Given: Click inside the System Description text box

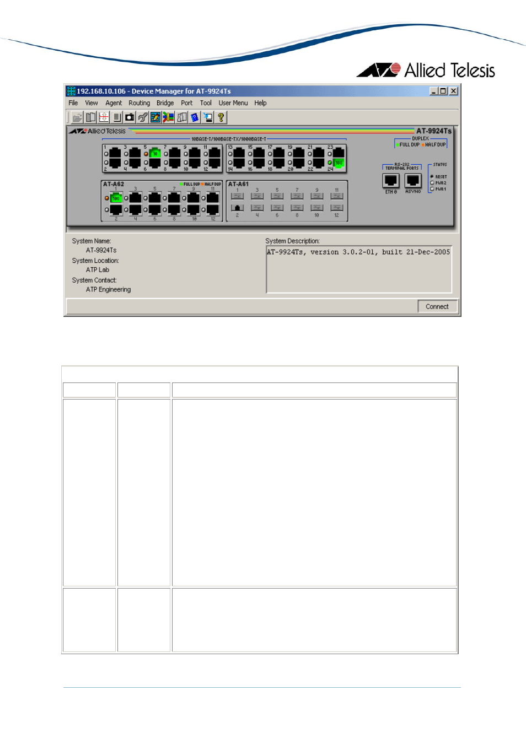Looking at the screenshot, I should [359, 269].
